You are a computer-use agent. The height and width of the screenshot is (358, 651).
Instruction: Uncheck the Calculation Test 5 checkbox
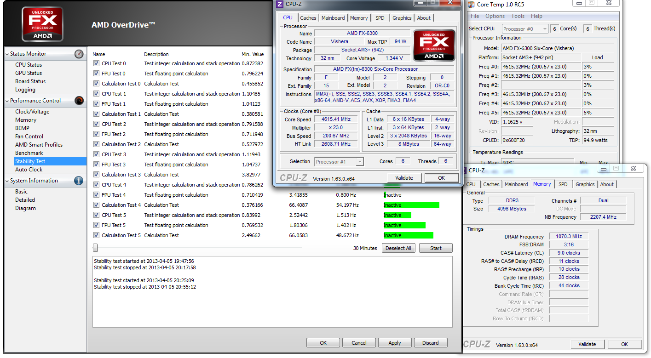[96, 235]
